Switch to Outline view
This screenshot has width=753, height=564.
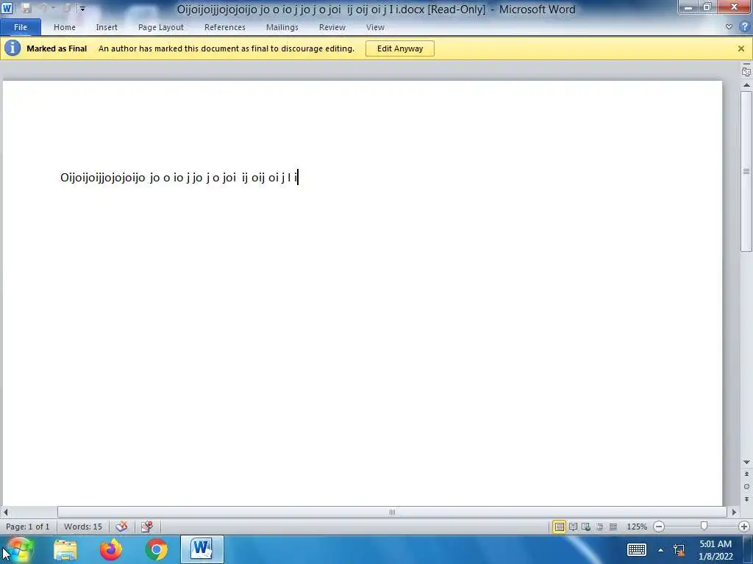(600, 527)
